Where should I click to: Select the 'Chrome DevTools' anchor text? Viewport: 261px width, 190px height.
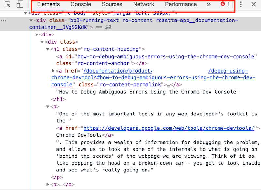pos(79,135)
